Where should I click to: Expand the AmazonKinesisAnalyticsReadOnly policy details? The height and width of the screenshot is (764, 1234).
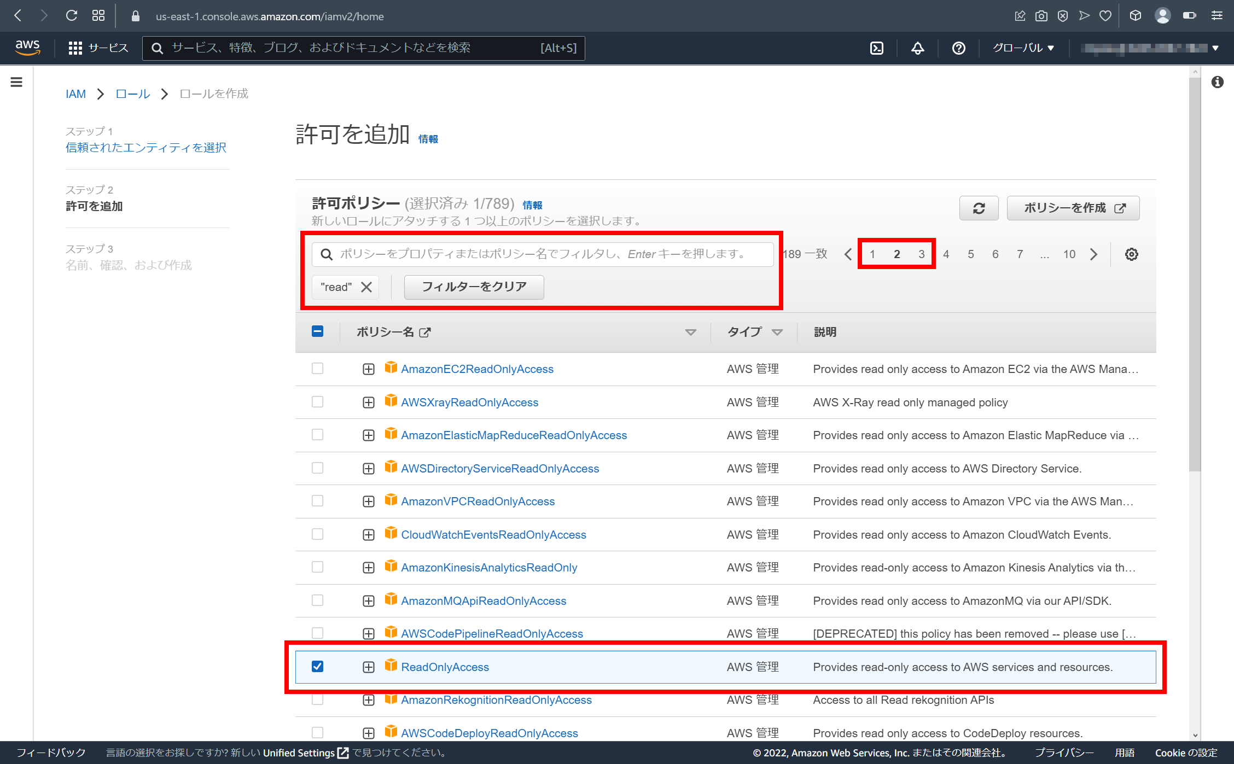[369, 568]
